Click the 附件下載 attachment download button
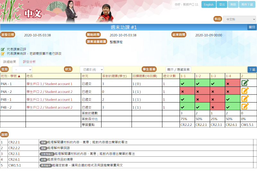The image size is (257, 173). click(247, 4)
